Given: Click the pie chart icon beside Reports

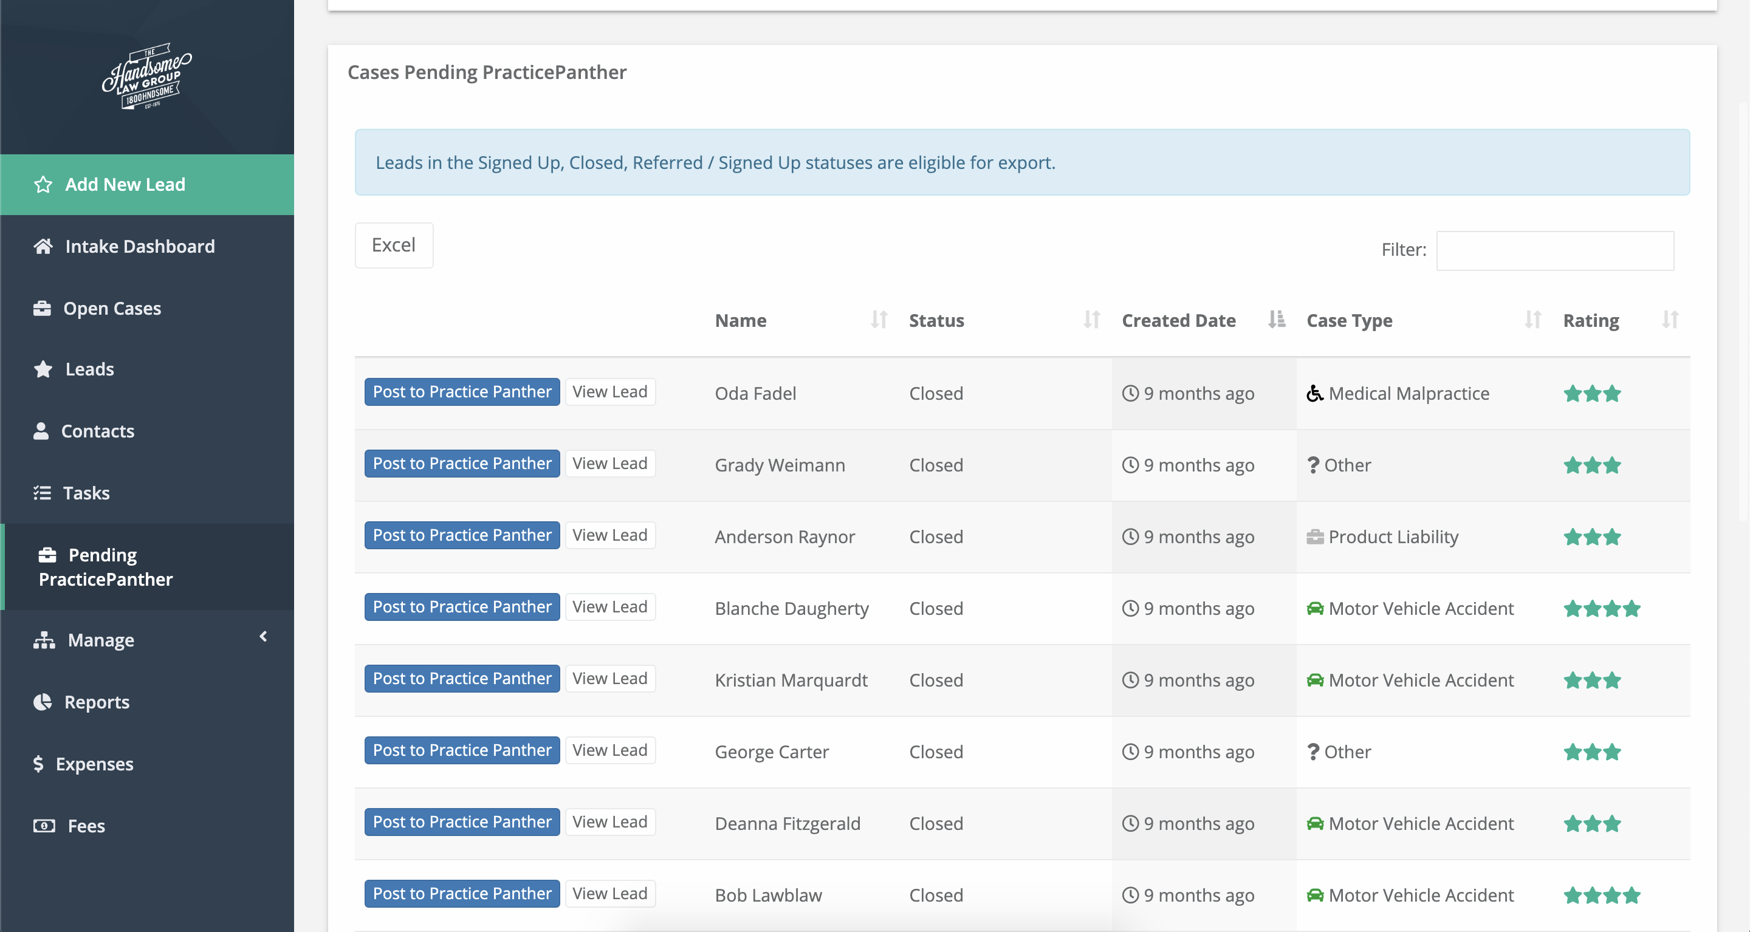Looking at the screenshot, I should point(42,702).
